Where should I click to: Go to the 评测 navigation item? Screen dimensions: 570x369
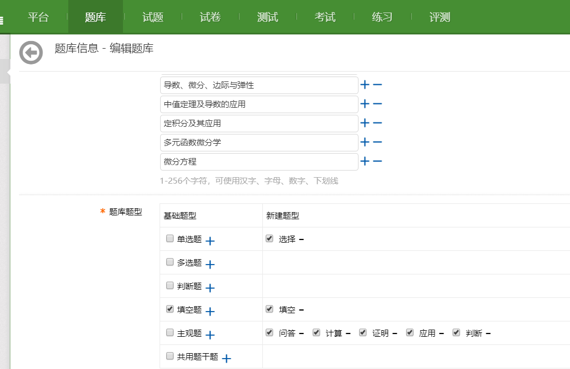(x=440, y=17)
